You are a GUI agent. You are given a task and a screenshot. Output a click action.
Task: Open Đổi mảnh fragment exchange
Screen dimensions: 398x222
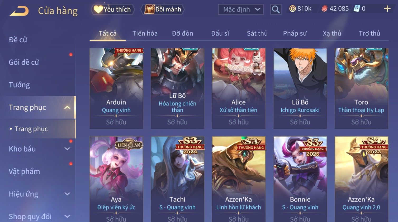163,9
